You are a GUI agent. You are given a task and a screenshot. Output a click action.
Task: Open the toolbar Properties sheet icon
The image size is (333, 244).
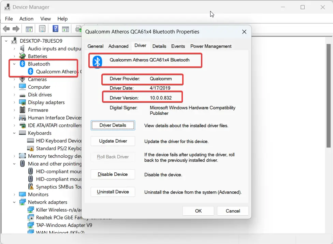pos(42,29)
